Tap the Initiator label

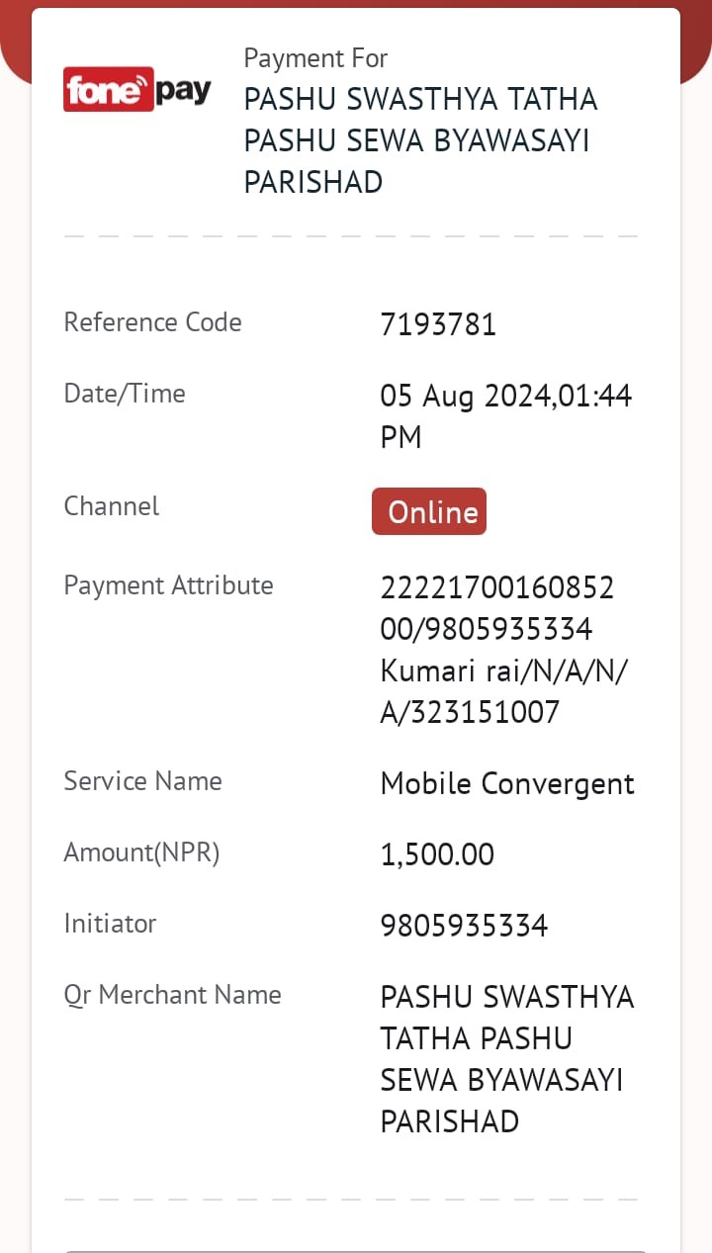[110, 924]
